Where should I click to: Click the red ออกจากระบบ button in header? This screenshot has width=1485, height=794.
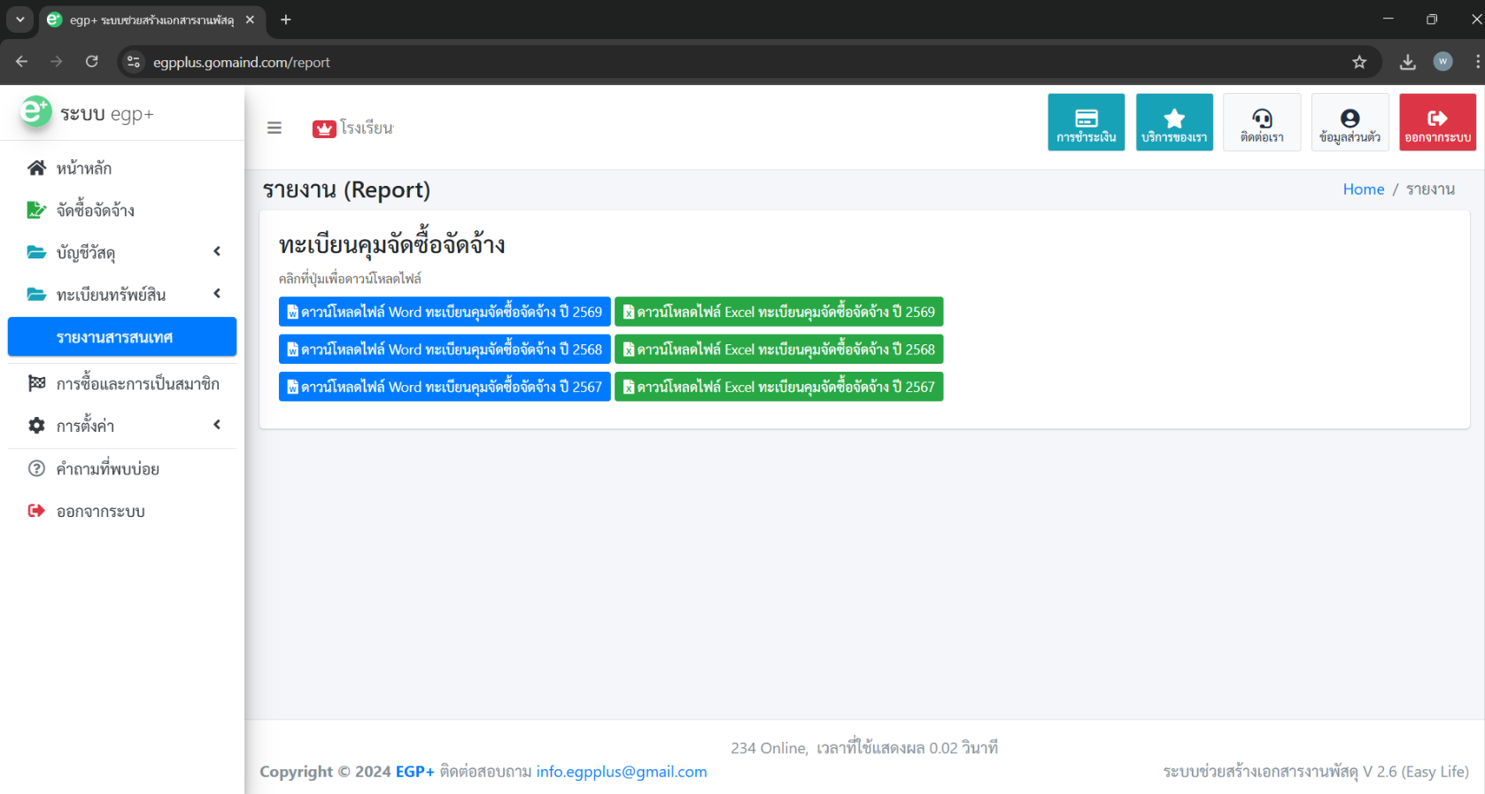(x=1437, y=122)
